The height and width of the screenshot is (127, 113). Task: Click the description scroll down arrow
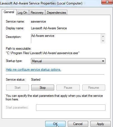click(103, 41)
